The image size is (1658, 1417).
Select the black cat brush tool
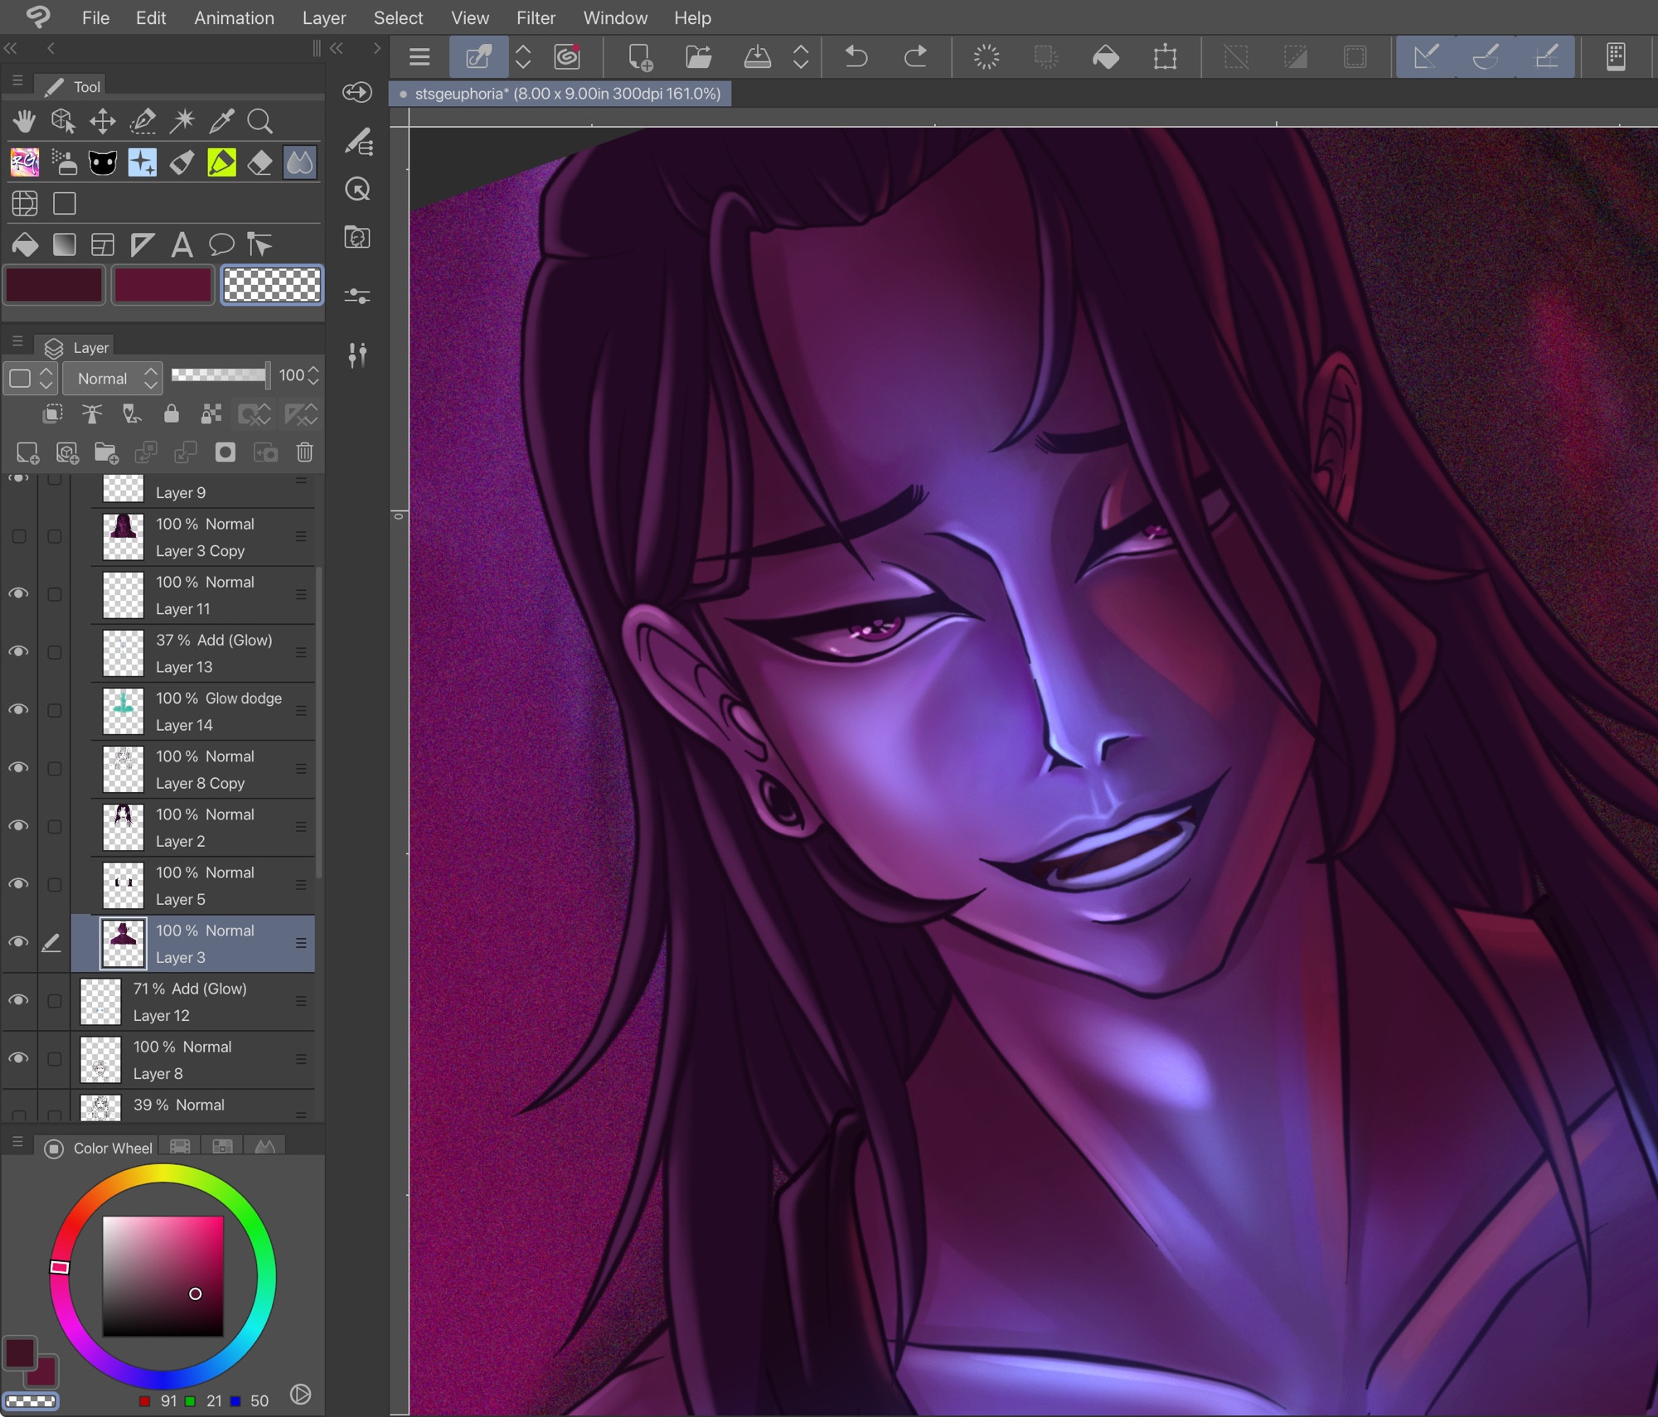[x=103, y=162]
